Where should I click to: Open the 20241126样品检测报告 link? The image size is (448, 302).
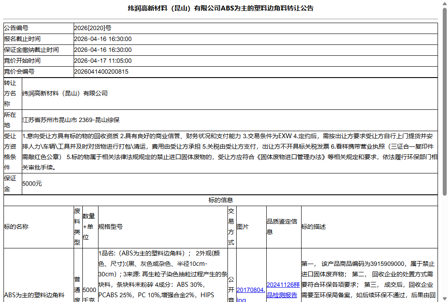283,290
